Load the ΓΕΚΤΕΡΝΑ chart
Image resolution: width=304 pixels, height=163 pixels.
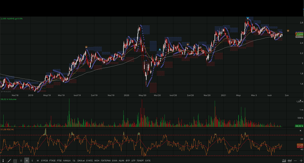(x=106, y=161)
